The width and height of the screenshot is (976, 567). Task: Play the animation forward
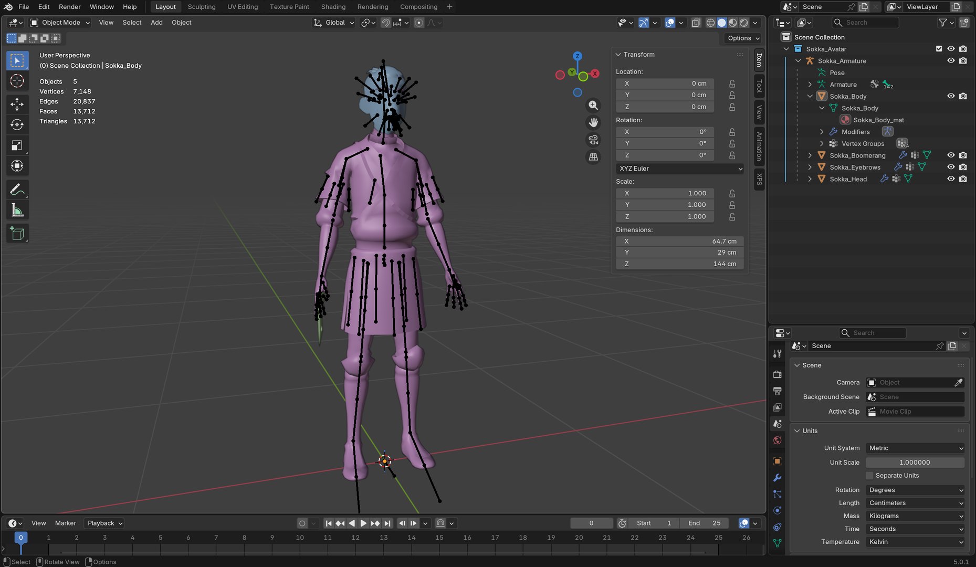tap(363, 523)
